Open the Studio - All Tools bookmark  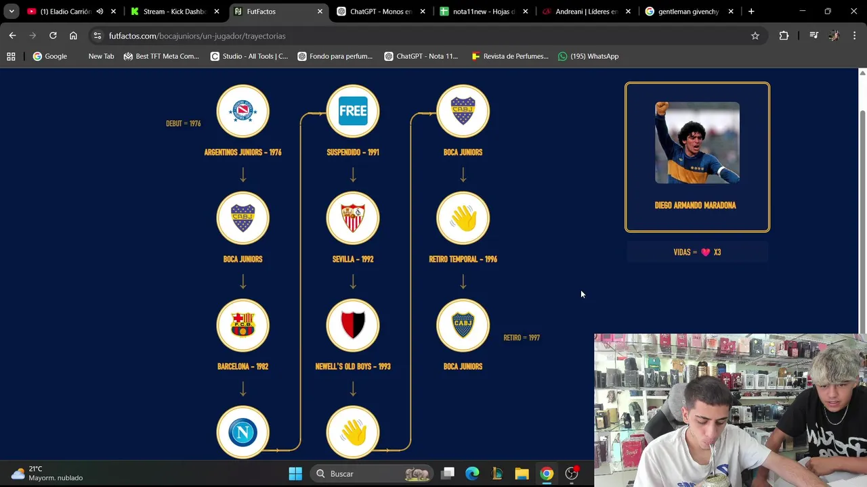coord(249,56)
